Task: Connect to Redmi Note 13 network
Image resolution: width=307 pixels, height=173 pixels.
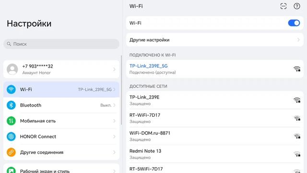Action: [x=215, y=154]
